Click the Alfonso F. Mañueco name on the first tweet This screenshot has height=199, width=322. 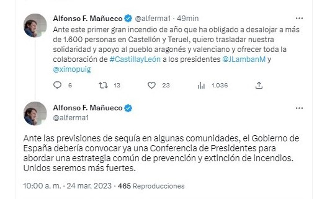pyautogui.click(x=88, y=19)
